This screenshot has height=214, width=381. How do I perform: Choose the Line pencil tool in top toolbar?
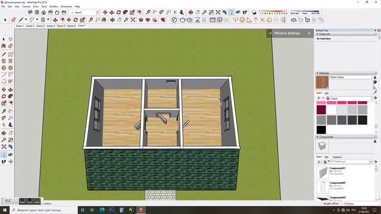[21, 20]
